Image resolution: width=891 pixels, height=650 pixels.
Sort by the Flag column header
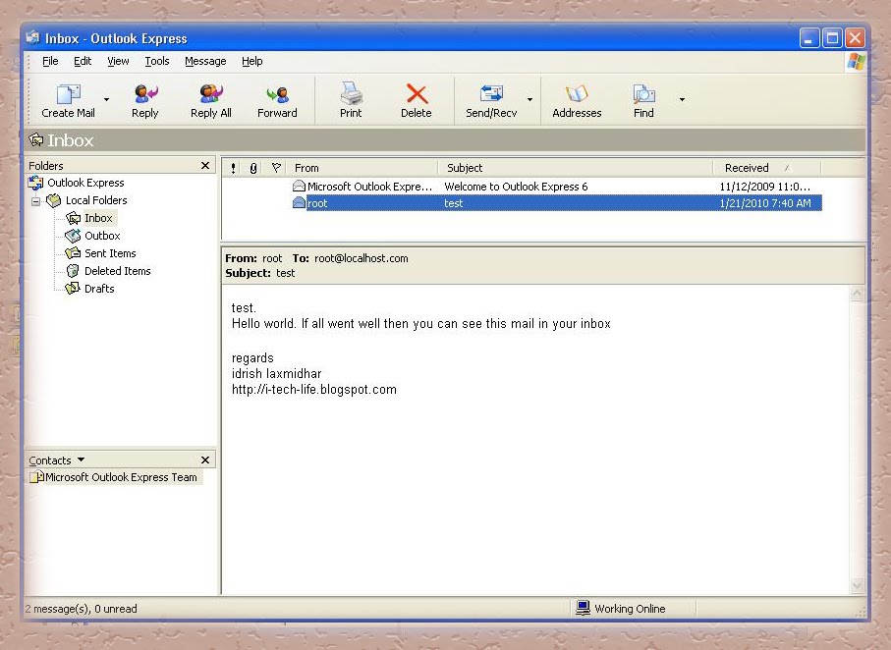pyautogui.click(x=276, y=168)
